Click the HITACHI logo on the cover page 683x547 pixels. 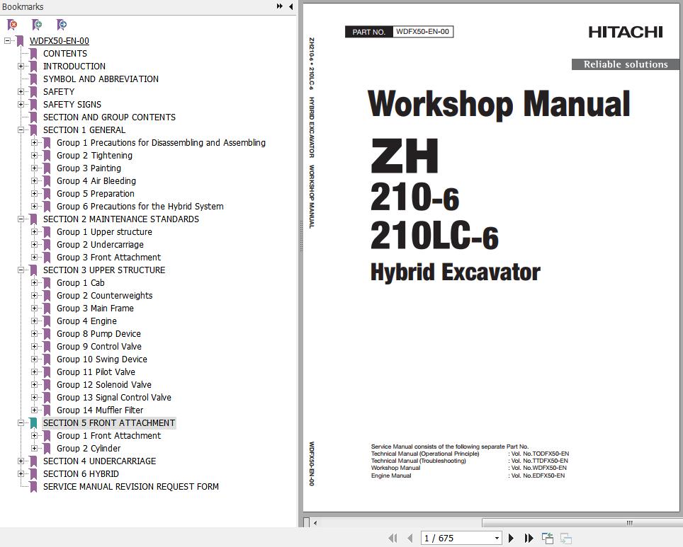626,32
